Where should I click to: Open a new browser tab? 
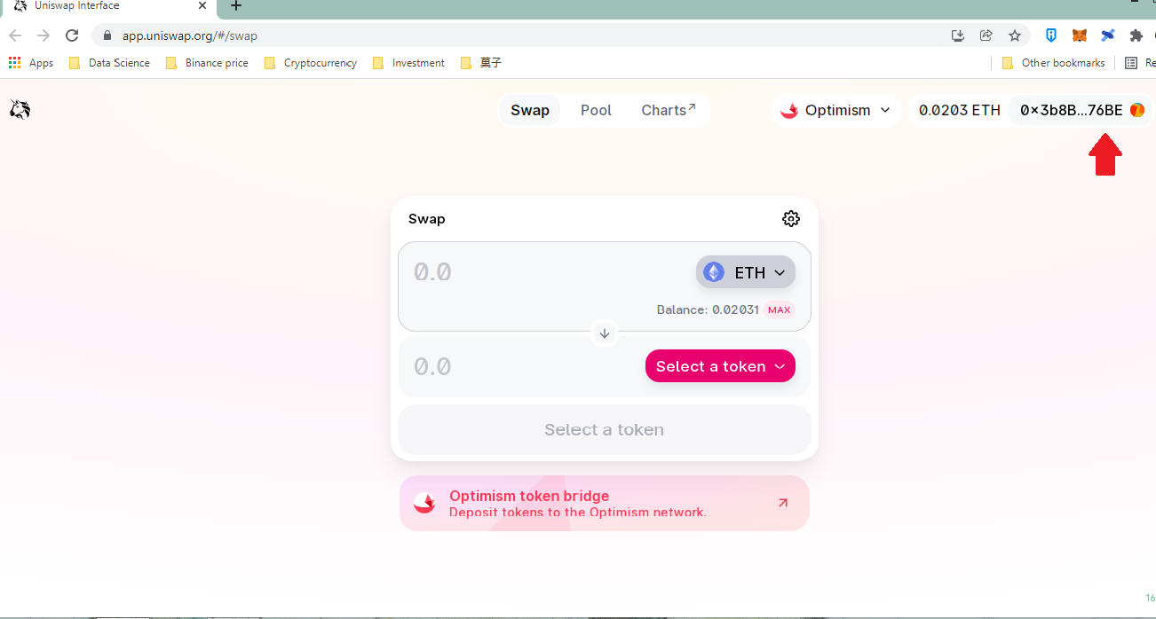click(236, 6)
